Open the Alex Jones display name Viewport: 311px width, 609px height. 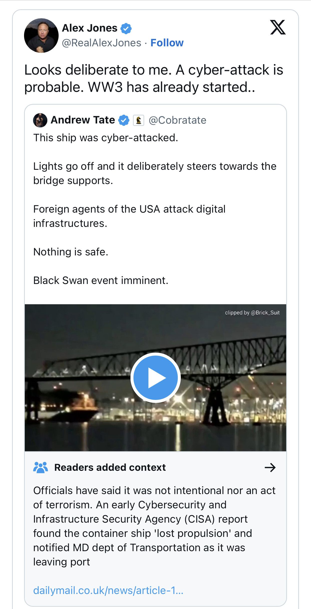pyautogui.click(x=90, y=28)
